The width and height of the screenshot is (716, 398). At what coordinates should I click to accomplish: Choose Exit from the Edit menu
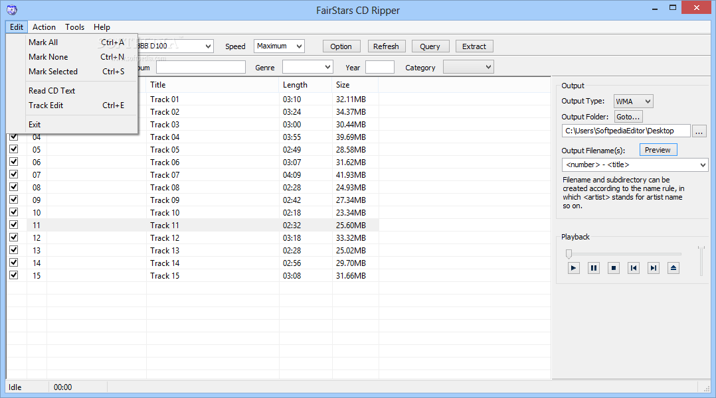pos(72,125)
